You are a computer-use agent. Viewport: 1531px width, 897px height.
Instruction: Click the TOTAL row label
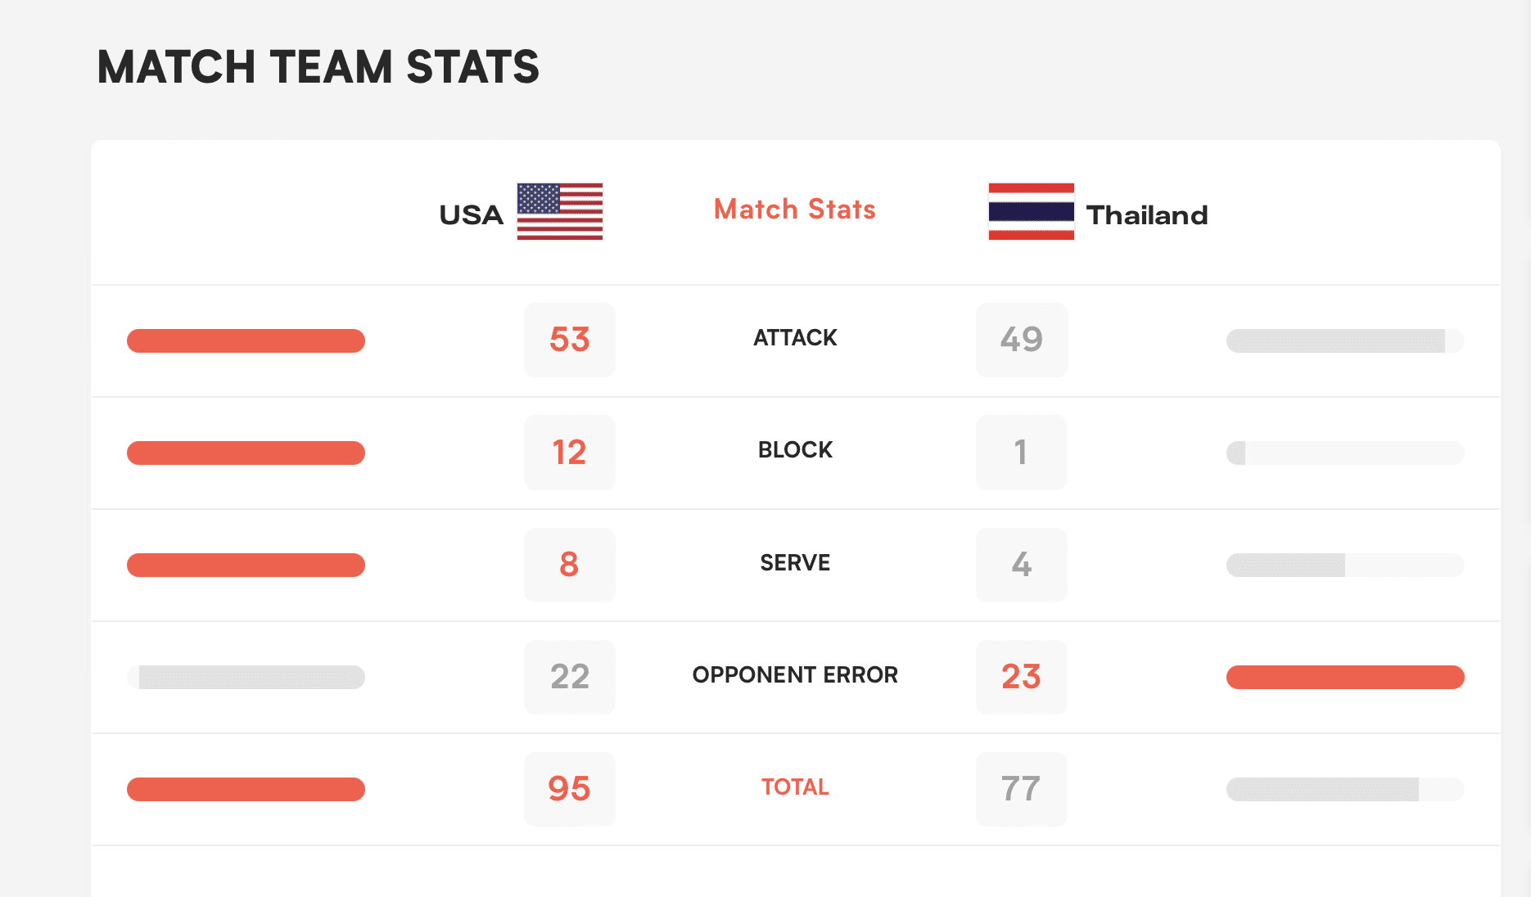coord(795,787)
